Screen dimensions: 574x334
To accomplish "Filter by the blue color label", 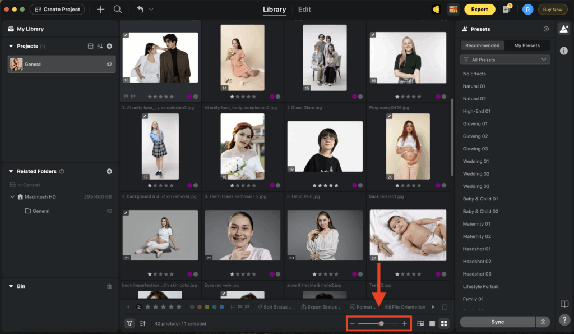I will pyautogui.click(x=221, y=307).
